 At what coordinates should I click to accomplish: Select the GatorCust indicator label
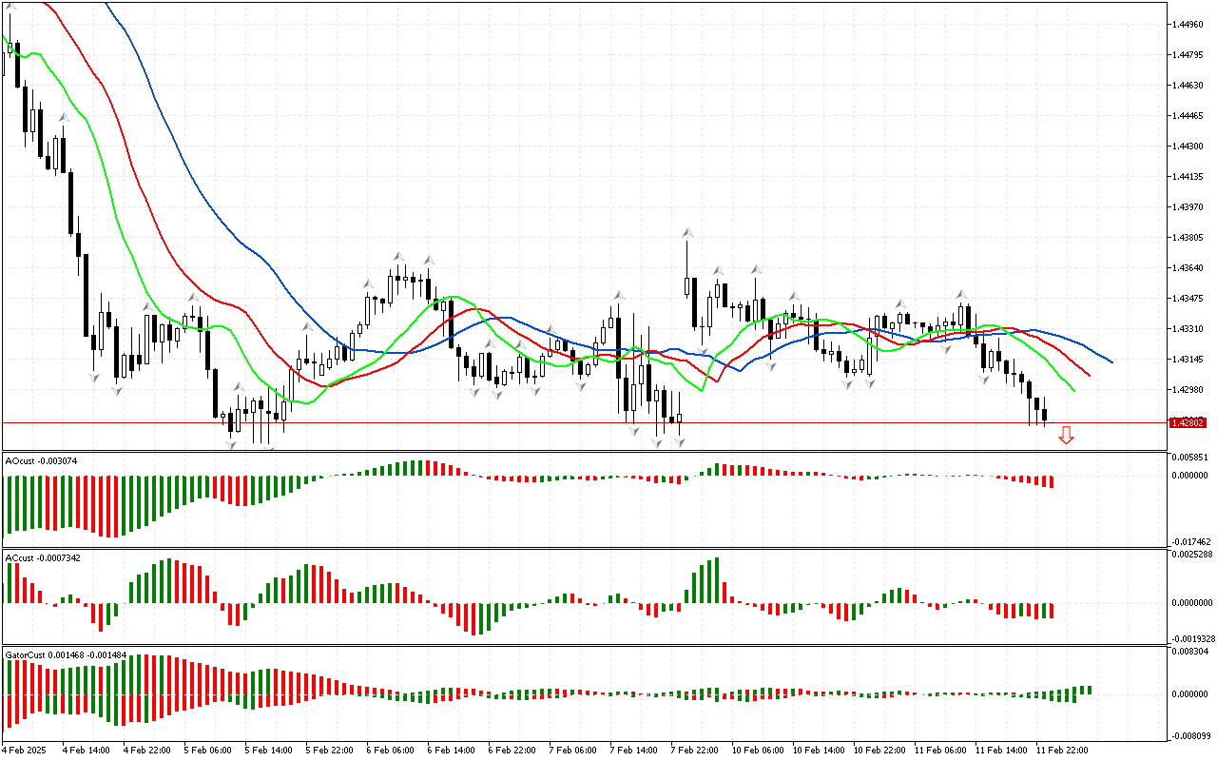point(67,655)
